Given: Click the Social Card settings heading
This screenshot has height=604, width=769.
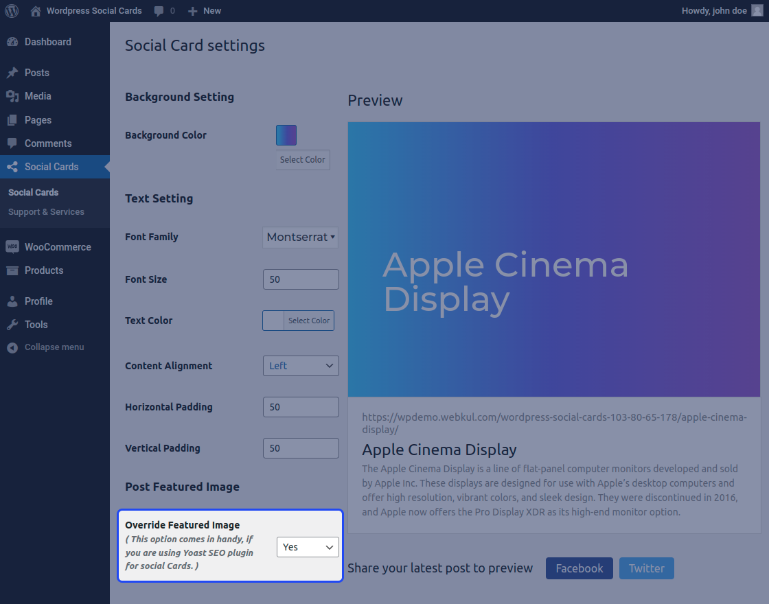Looking at the screenshot, I should [x=195, y=45].
